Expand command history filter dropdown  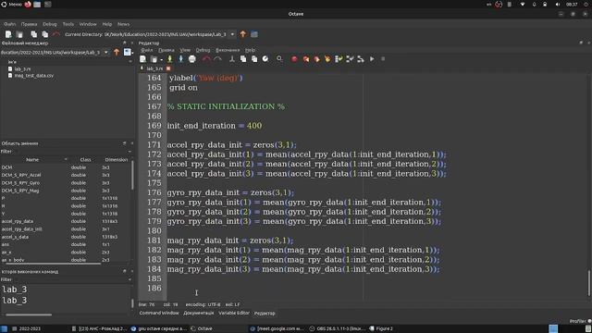129,279
